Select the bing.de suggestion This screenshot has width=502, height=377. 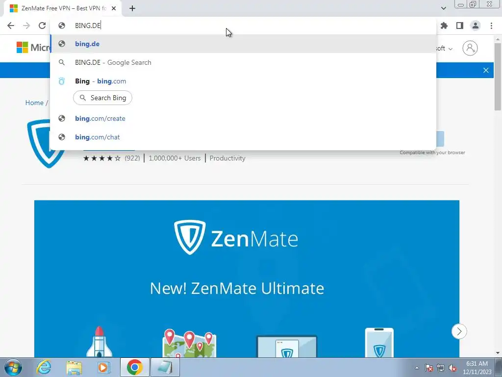pos(243,44)
